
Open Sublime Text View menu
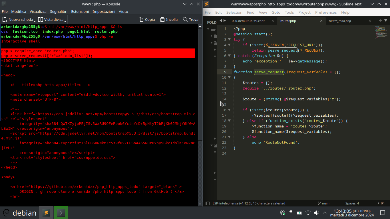263,12
